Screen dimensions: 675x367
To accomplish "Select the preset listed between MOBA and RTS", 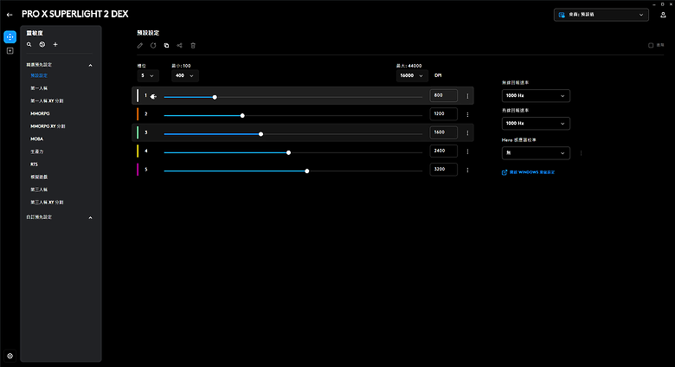I will coord(37,151).
